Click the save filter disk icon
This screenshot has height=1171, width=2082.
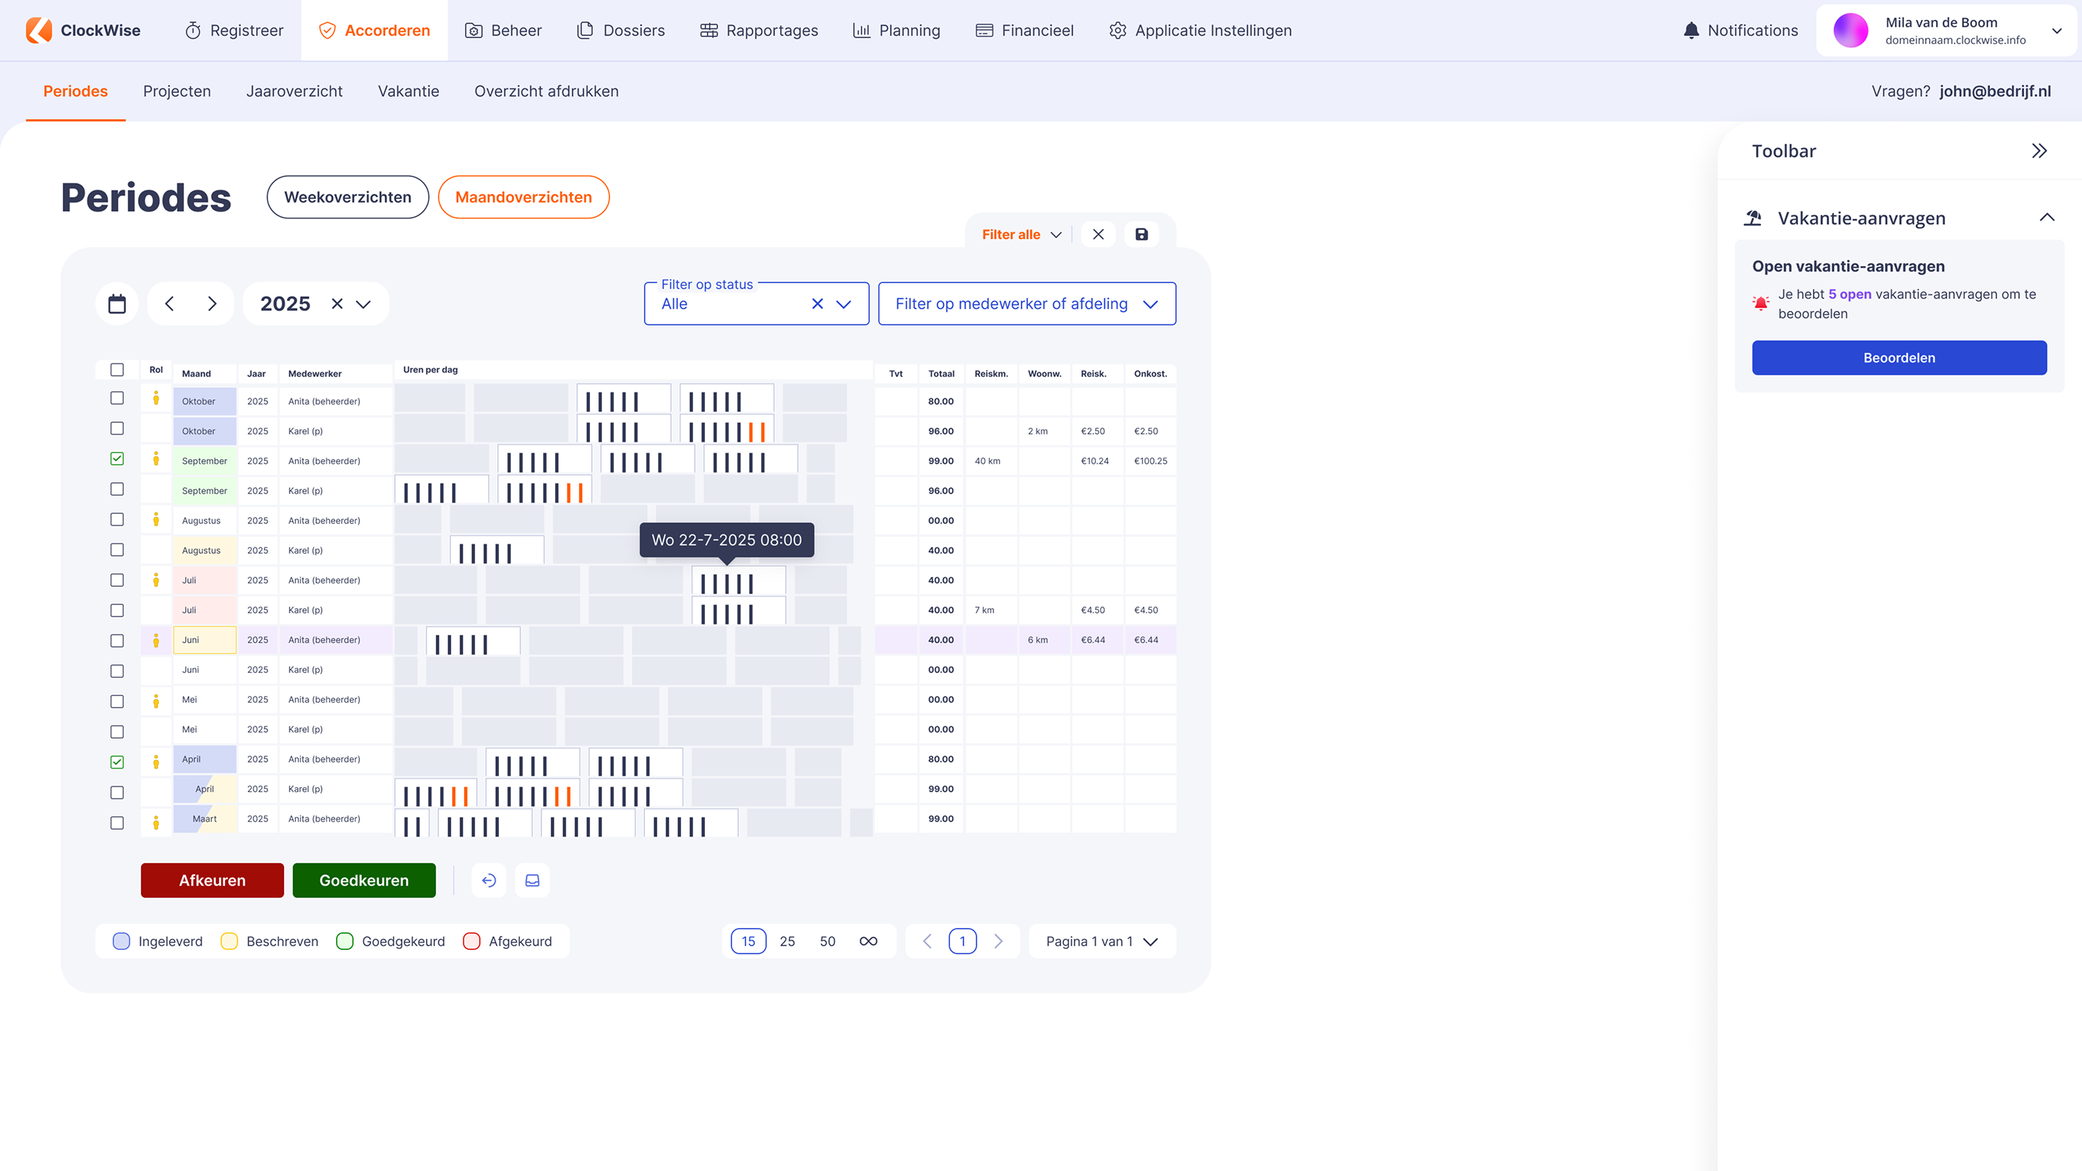point(1141,234)
